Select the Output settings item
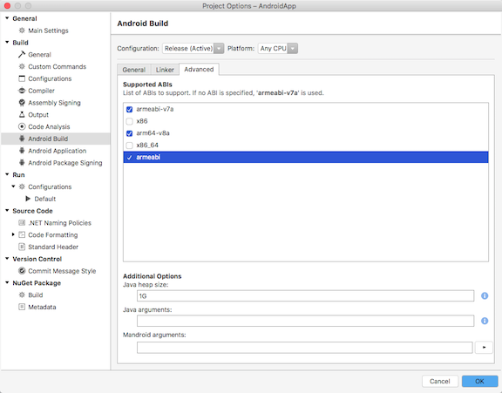Screen dimensions: 502x393 coord(38,114)
